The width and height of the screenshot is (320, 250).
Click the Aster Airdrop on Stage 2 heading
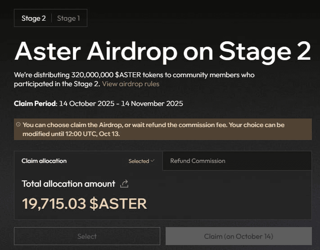click(162, 52)
